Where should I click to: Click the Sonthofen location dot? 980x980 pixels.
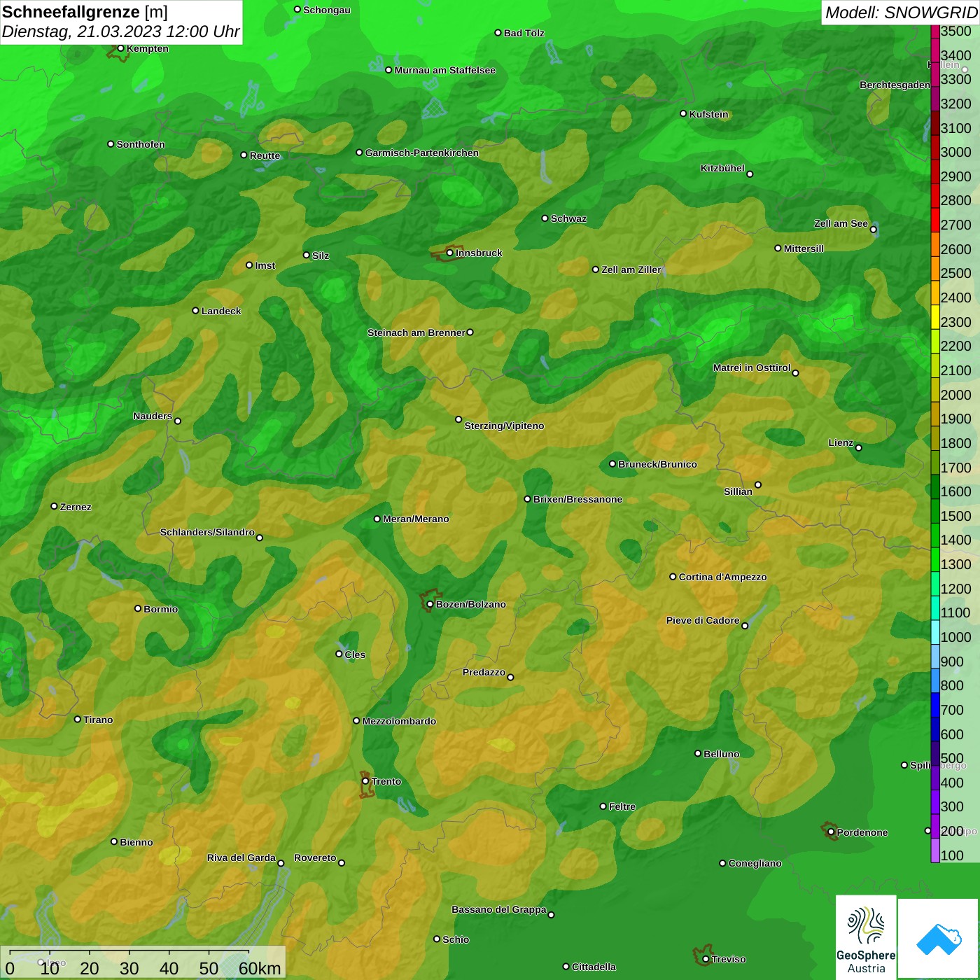[x=111, y=143]
